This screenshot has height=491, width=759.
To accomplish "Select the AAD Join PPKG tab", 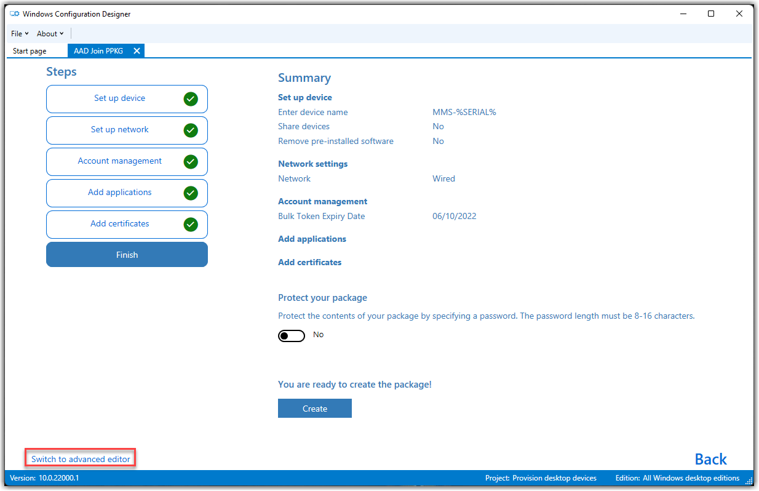I will (x=98, y=51).
